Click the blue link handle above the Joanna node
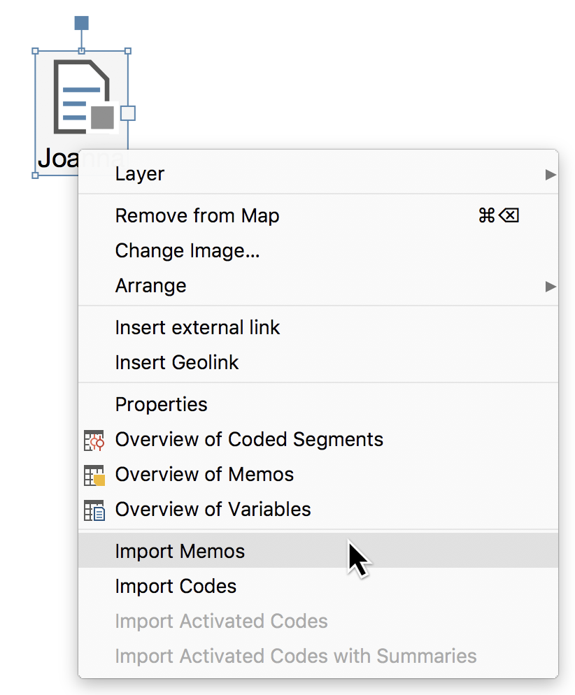 (82, 23)
